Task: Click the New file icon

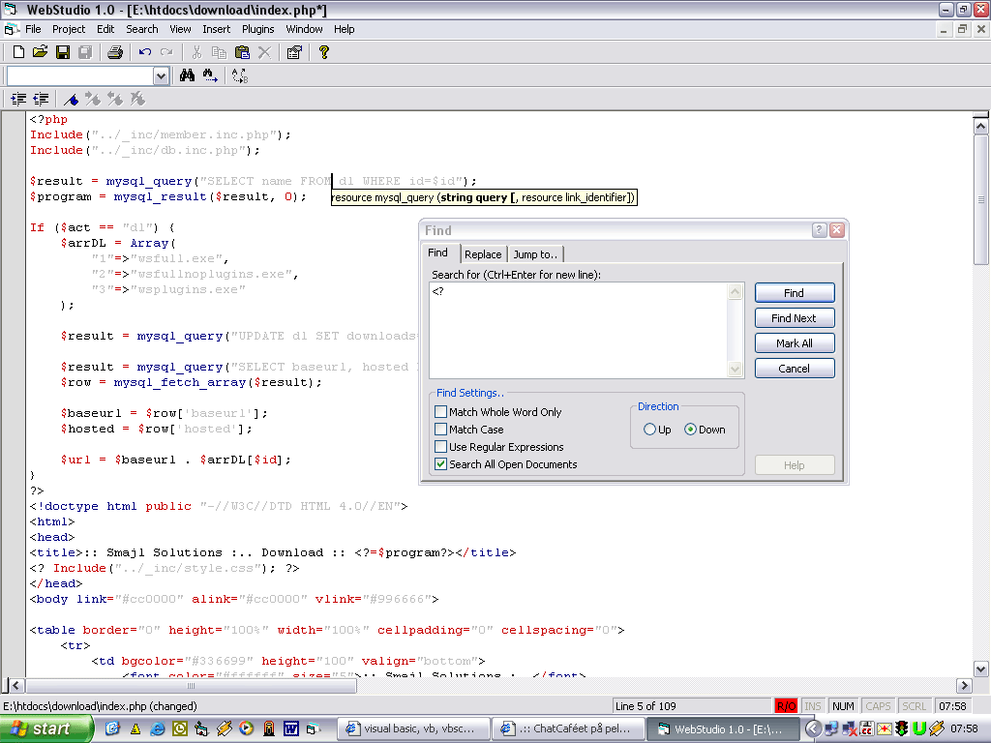Action: point(18,52)
